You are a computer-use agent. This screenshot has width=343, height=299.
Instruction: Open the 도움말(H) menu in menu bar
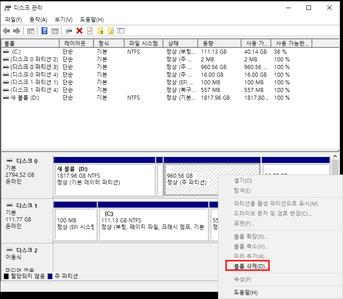point(92,20)
